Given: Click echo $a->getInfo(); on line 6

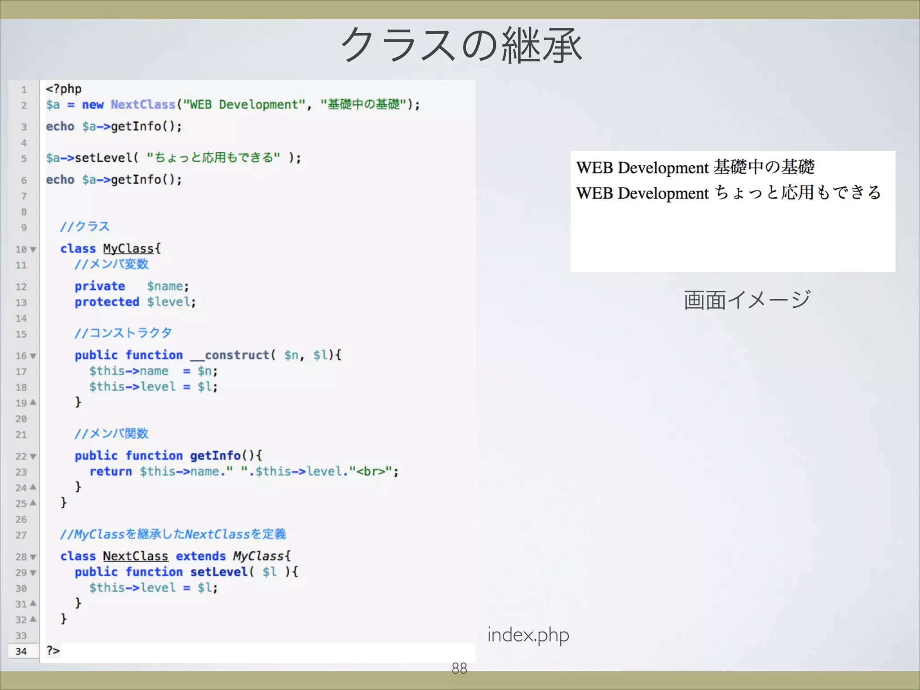Looking at the screenshot, I should click(114, 180).
